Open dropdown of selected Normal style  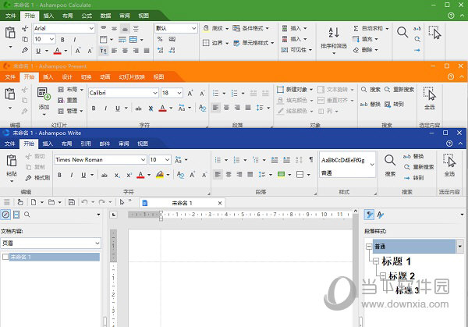click(x=460, y=247)
